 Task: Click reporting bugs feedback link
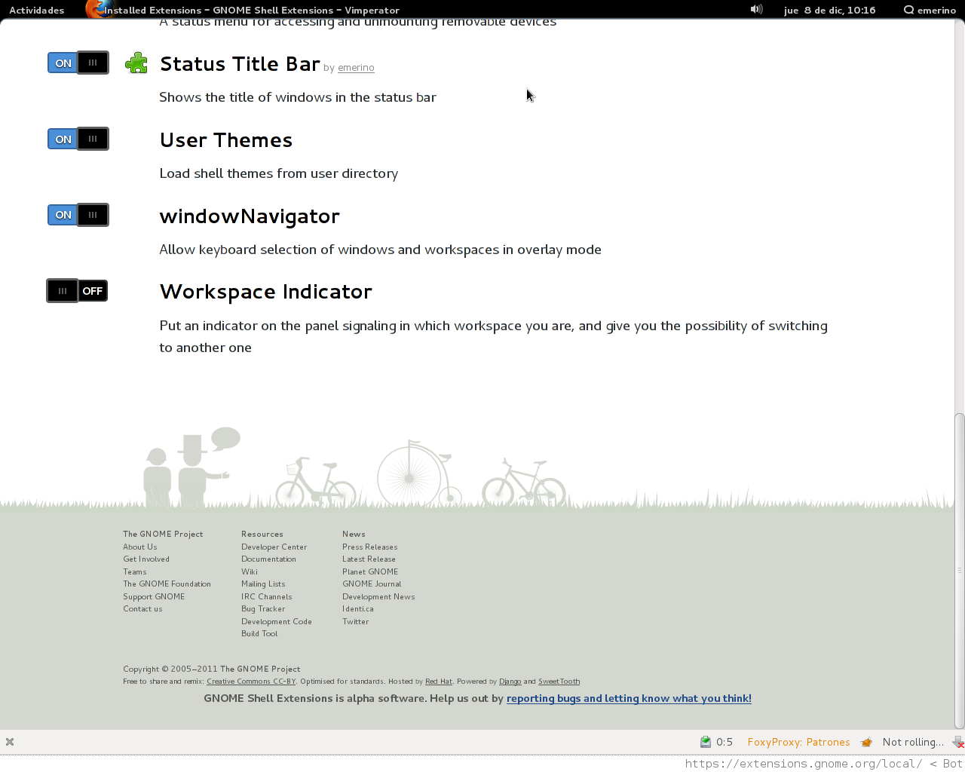click(x=629, y=698)
